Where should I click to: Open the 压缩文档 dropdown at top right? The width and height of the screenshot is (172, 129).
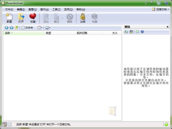[x=161, y=9]
